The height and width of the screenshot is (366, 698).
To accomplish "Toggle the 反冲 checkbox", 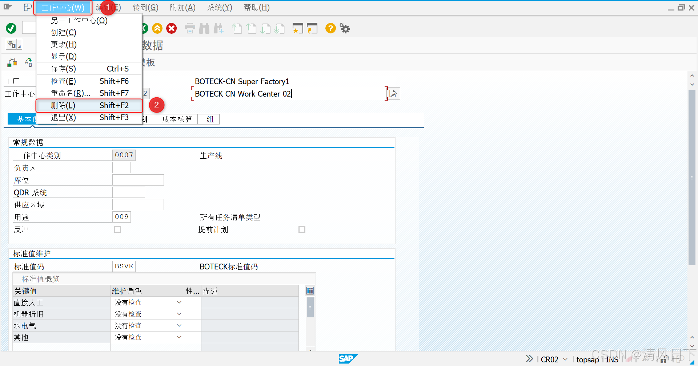I will point(117,229).
